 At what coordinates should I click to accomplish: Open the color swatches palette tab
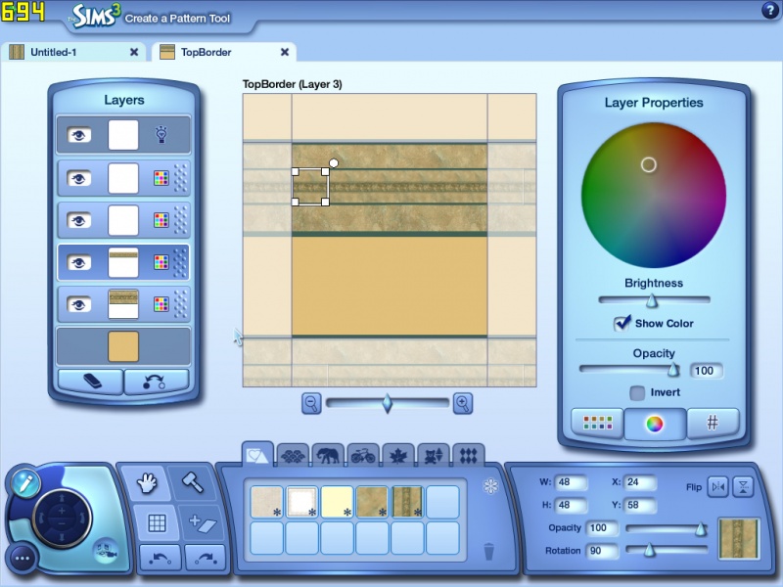(597, 424)
